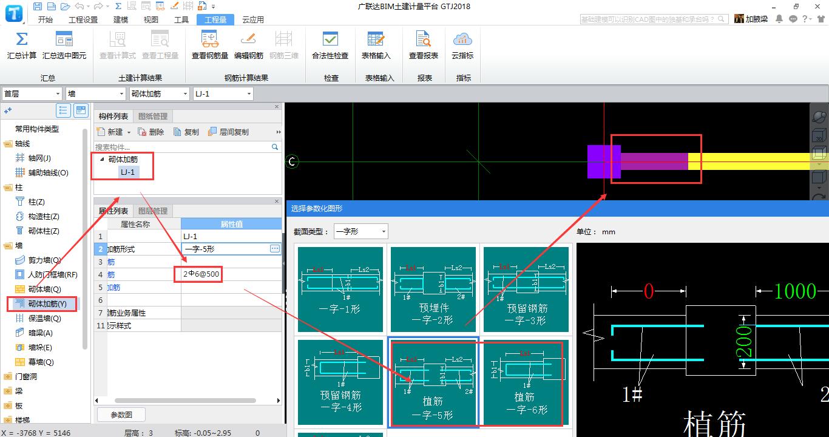Select 暗梁(A) in the component tree
Image resolution: width=829 pixels, height=437 pixels.
40,333
